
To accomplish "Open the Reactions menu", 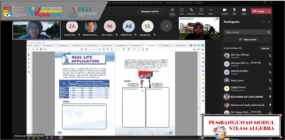I will click(191, 11).
